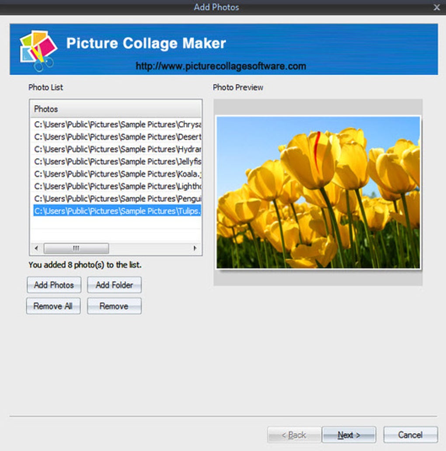This screenshot has height=451, width=446.
Task: Proceed with the Next button
Action: pyautogui.click(x=348, y=435)
